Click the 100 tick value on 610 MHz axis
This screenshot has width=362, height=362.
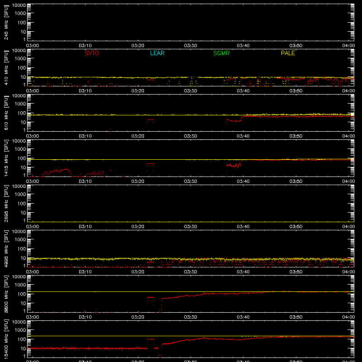[x=22, y=113]
